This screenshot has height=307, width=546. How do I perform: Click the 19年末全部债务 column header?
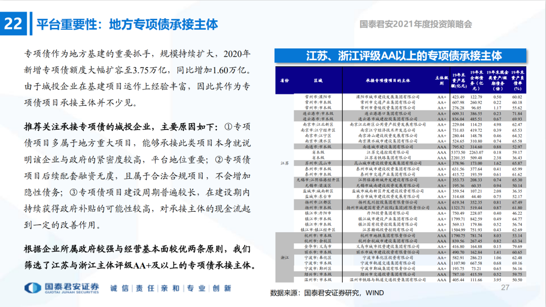coord(476,80)
